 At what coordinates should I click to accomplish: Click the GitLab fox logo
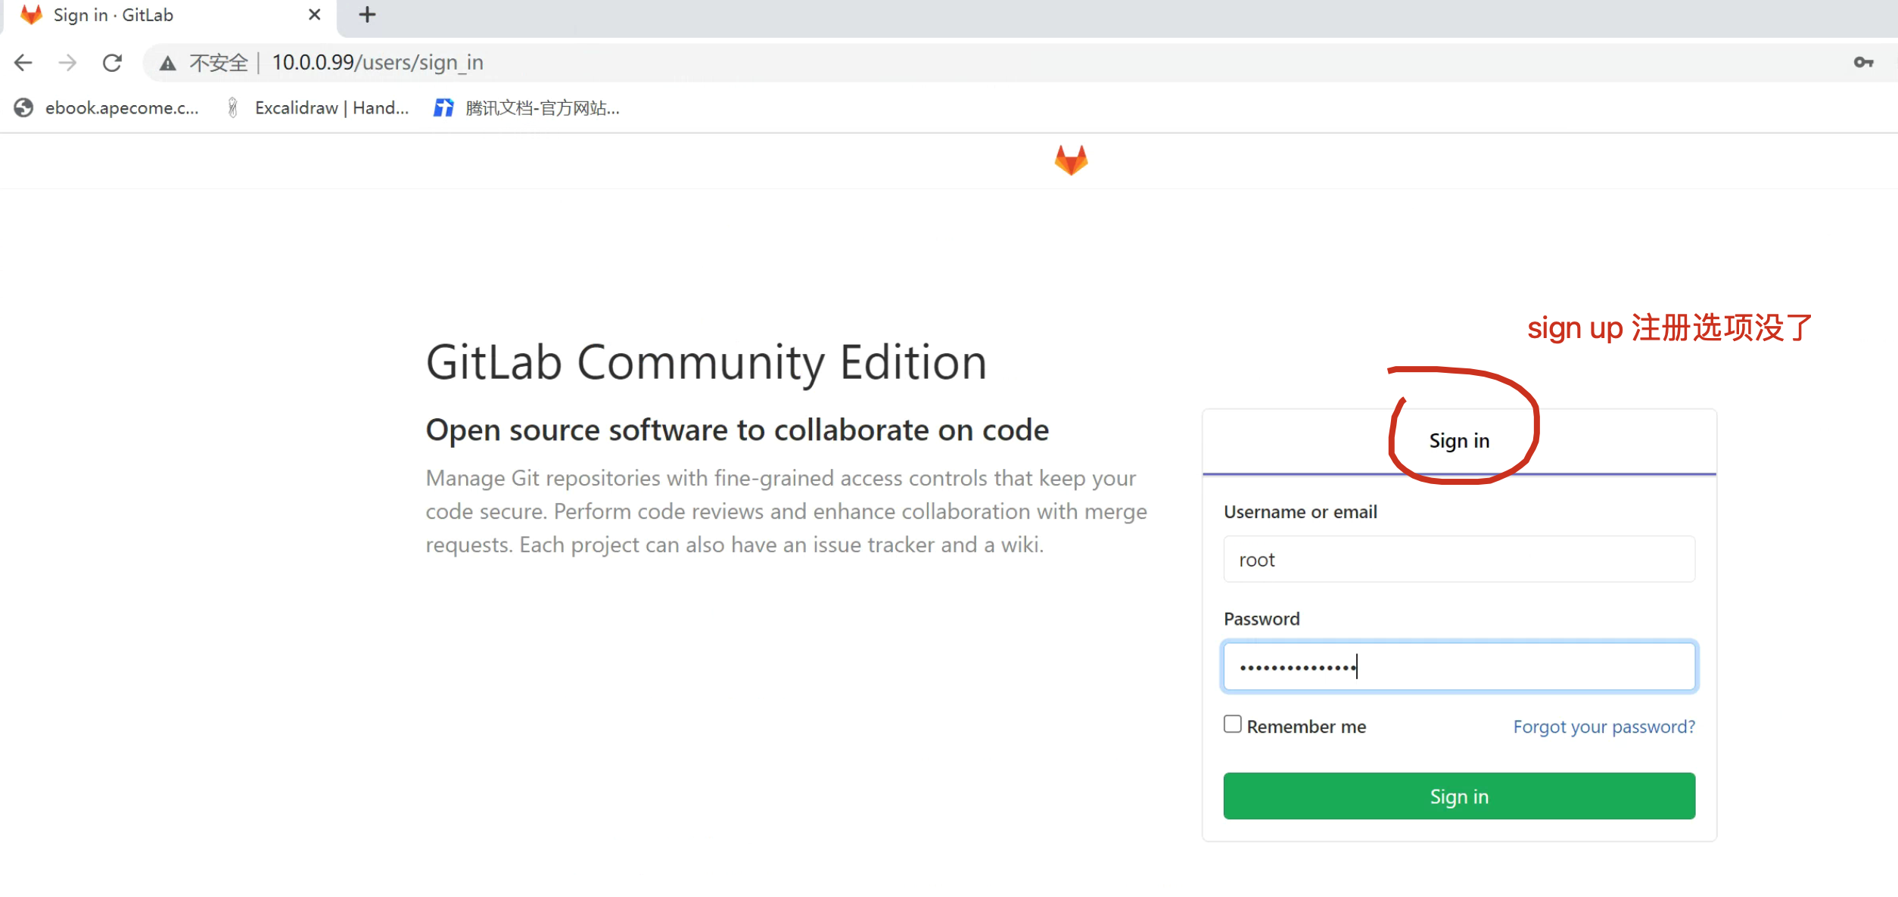(1071, 160)
